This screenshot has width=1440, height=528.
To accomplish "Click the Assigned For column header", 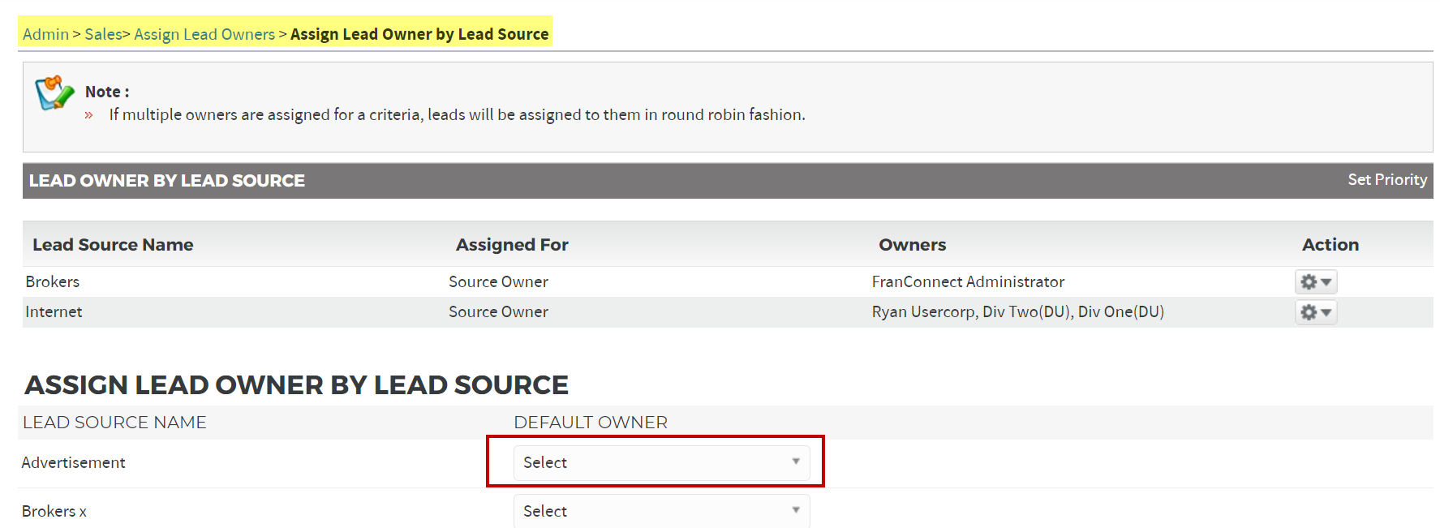I will click(x=512, y=245).
